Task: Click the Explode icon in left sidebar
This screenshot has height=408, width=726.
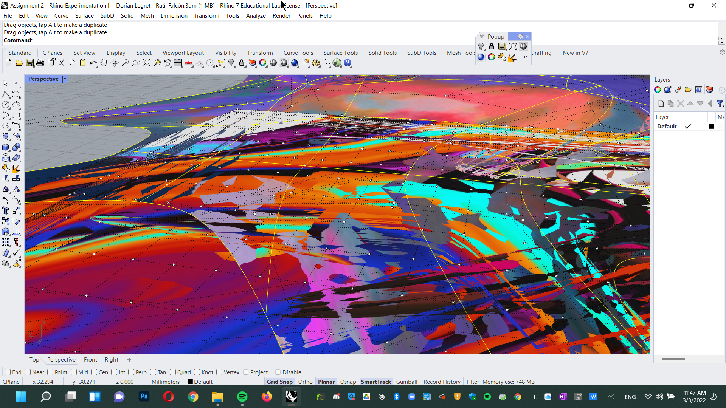Action: coord(16,168)
